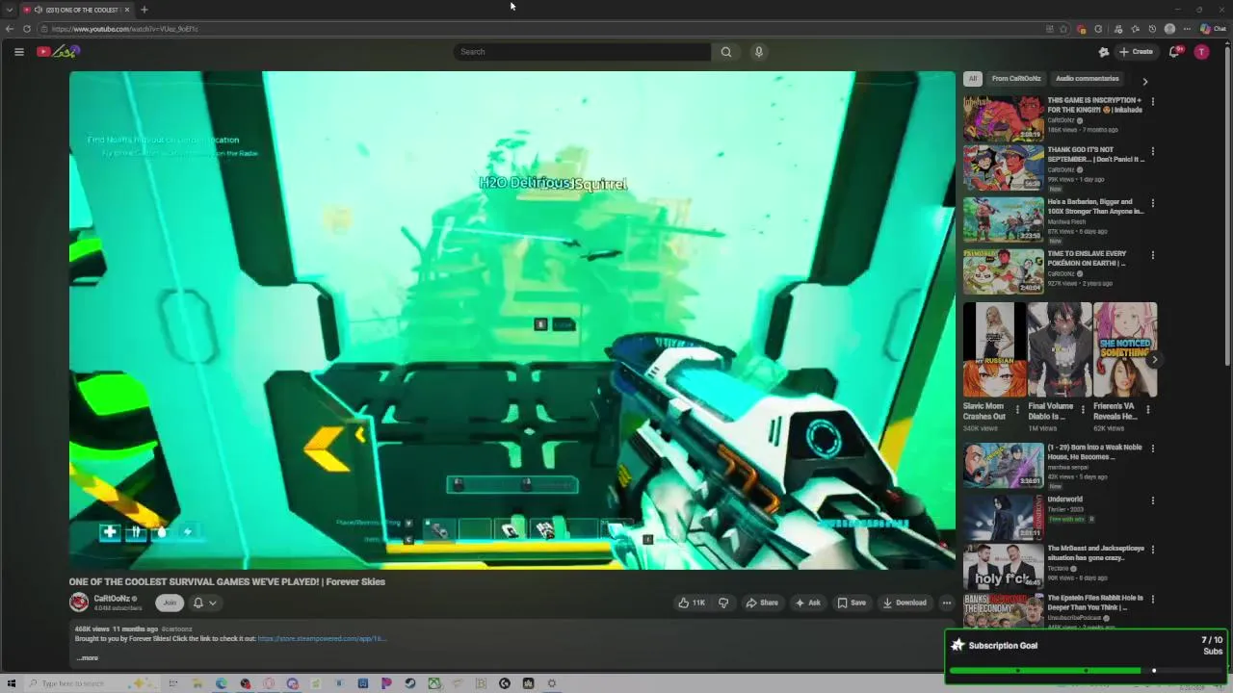Select the From CaRtOoNz chip
Image resolution: width=1233 pixels, height=693 pixels.
(x=1016, y=79)
